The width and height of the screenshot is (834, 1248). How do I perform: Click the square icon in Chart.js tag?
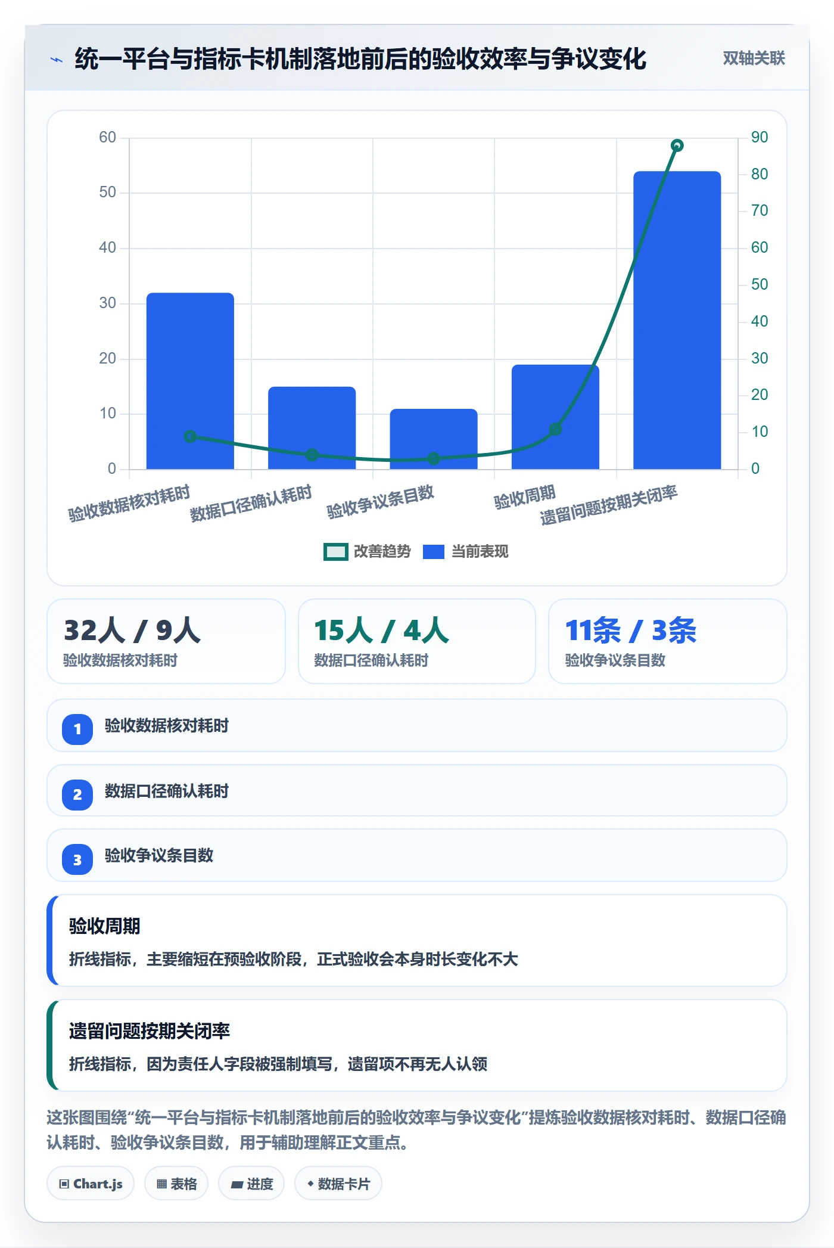coord(64,1184)
